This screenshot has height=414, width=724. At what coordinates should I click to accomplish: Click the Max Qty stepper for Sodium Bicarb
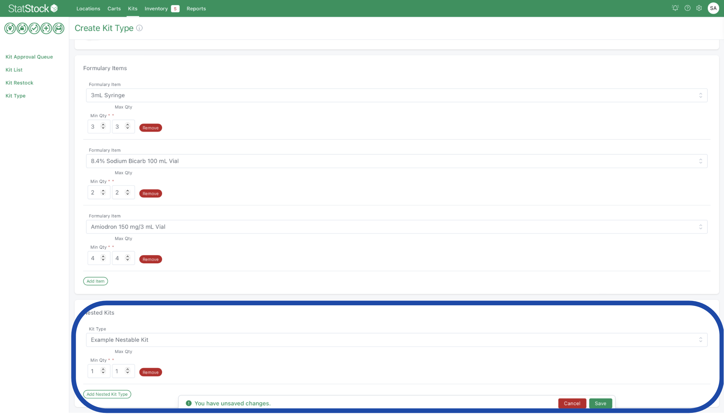click(127, 192)
